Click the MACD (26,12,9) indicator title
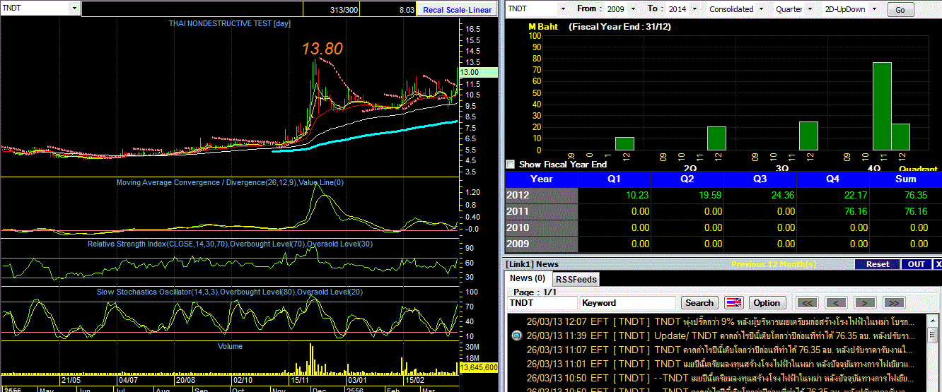This screenshot has height=392, width=942. coord(231,182)
